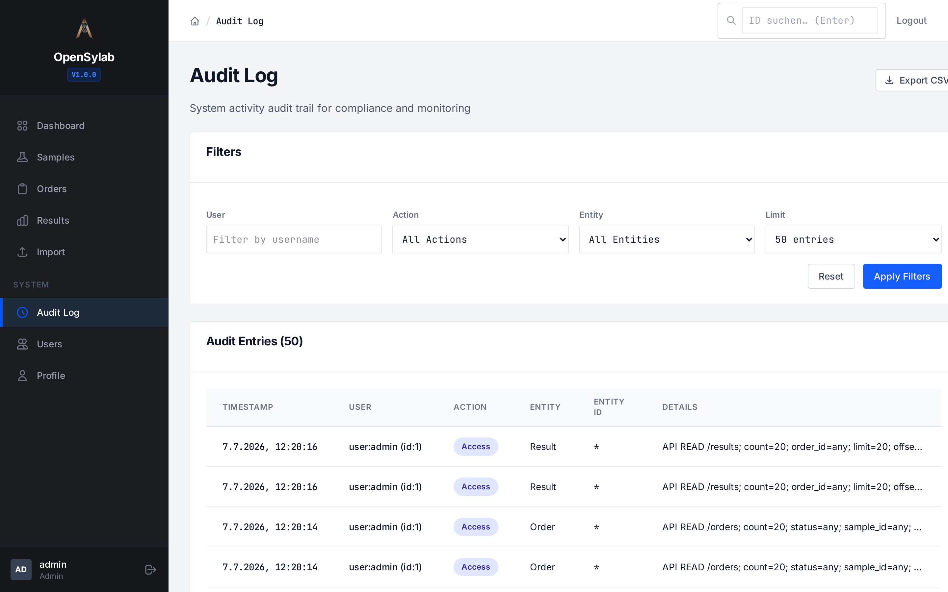Click the OpenSylab logo icon

tap(84, 29)
